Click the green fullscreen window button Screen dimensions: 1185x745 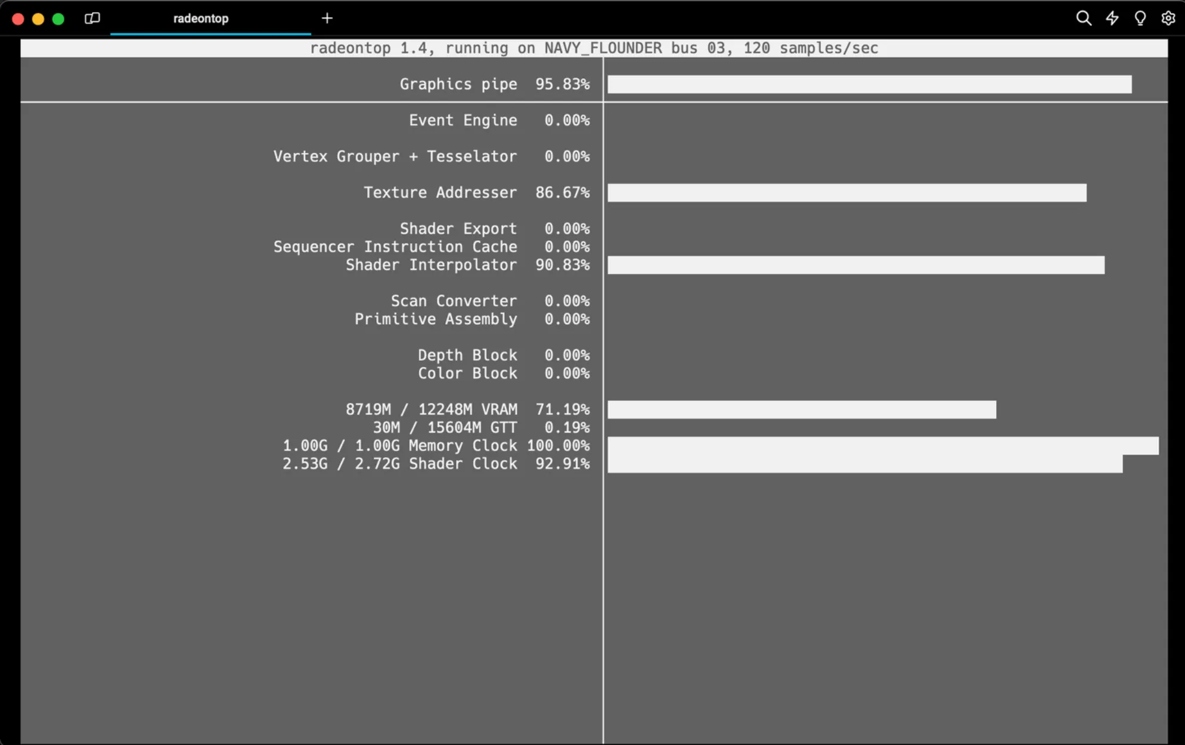point(58,19)
